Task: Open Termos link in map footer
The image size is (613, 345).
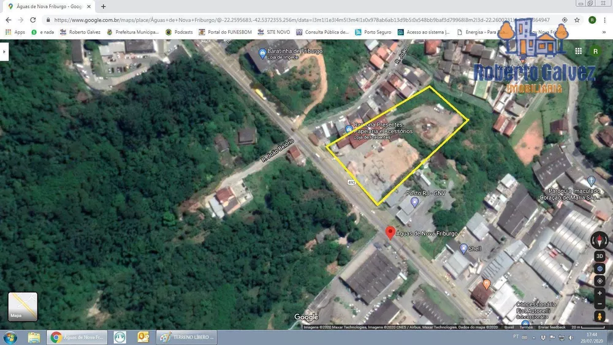Action: click(526, 327)
